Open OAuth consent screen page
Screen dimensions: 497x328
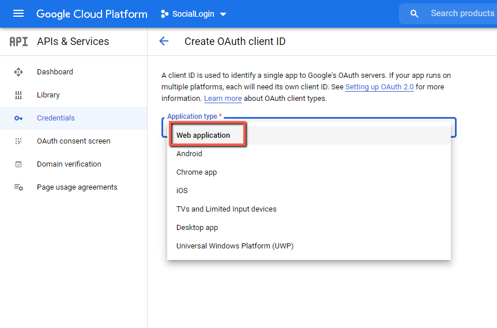click(x=74, y=141)
